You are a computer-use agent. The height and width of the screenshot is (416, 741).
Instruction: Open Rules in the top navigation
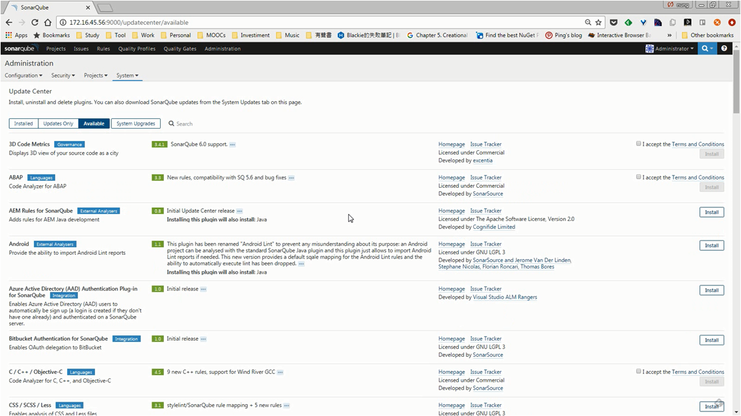tap(103, 49)
